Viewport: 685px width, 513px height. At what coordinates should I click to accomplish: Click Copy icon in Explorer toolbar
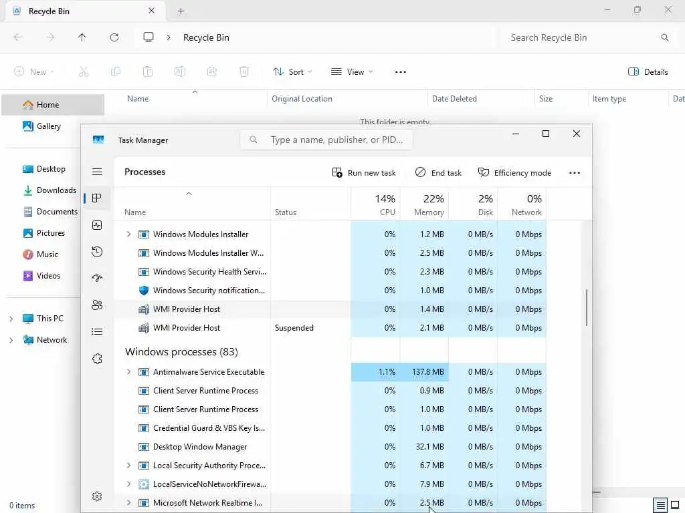pyautogui.click(x=116, y=72)
